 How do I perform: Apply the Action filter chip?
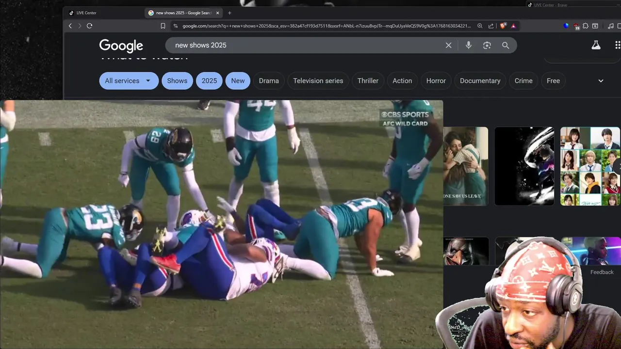[x=402, y=81]
